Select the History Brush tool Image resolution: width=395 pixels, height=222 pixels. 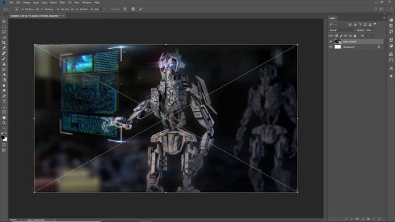(x=4, y=69)
